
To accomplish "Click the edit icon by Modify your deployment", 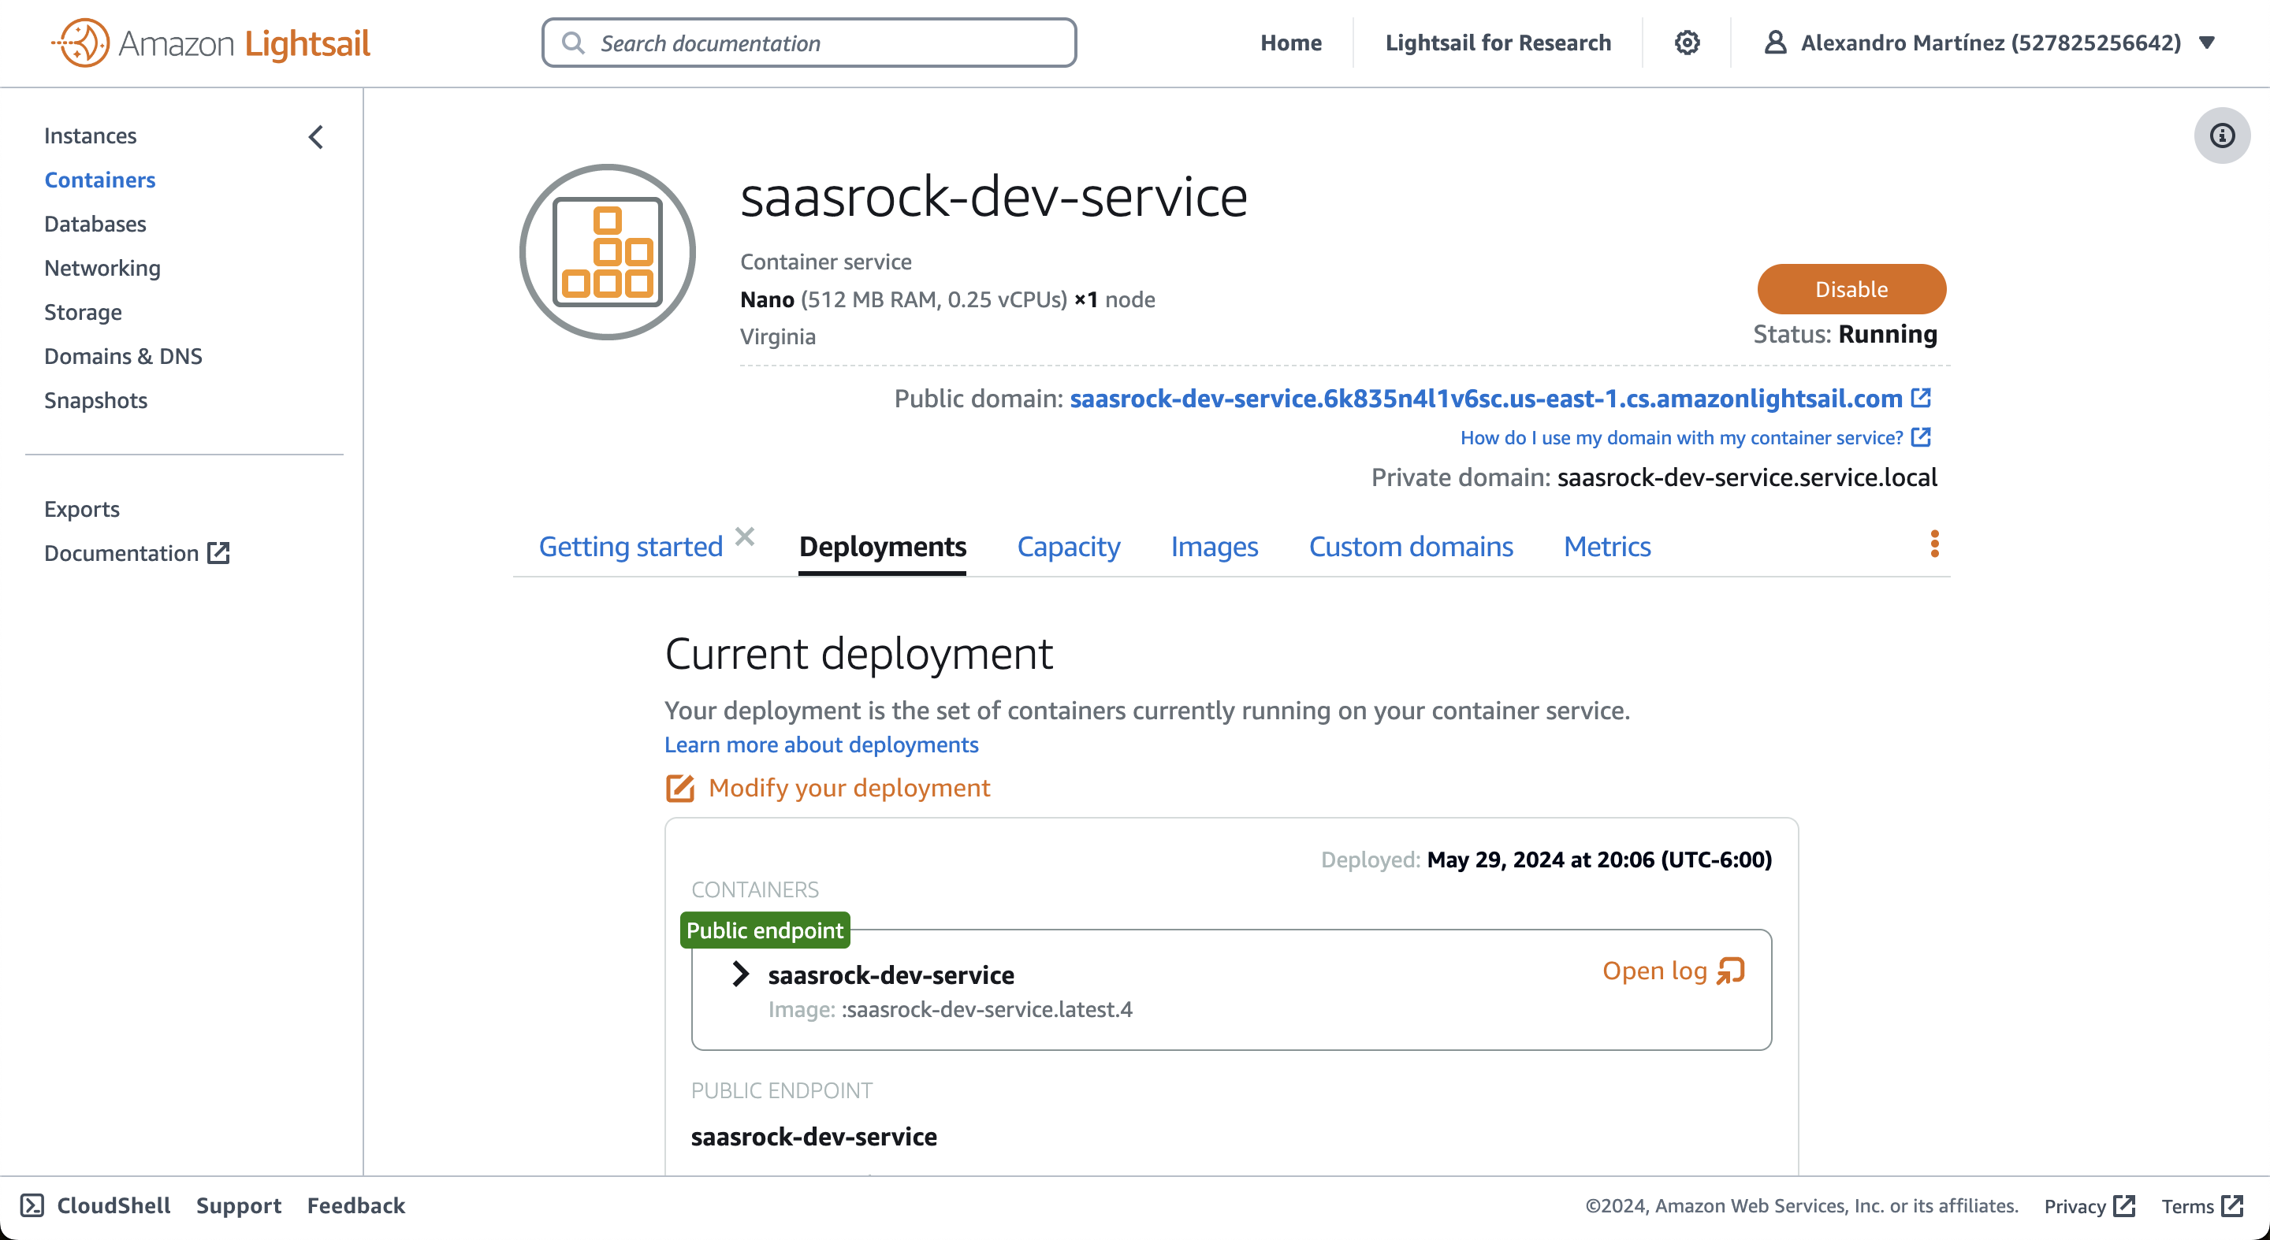I will click(x=679, y=789).
